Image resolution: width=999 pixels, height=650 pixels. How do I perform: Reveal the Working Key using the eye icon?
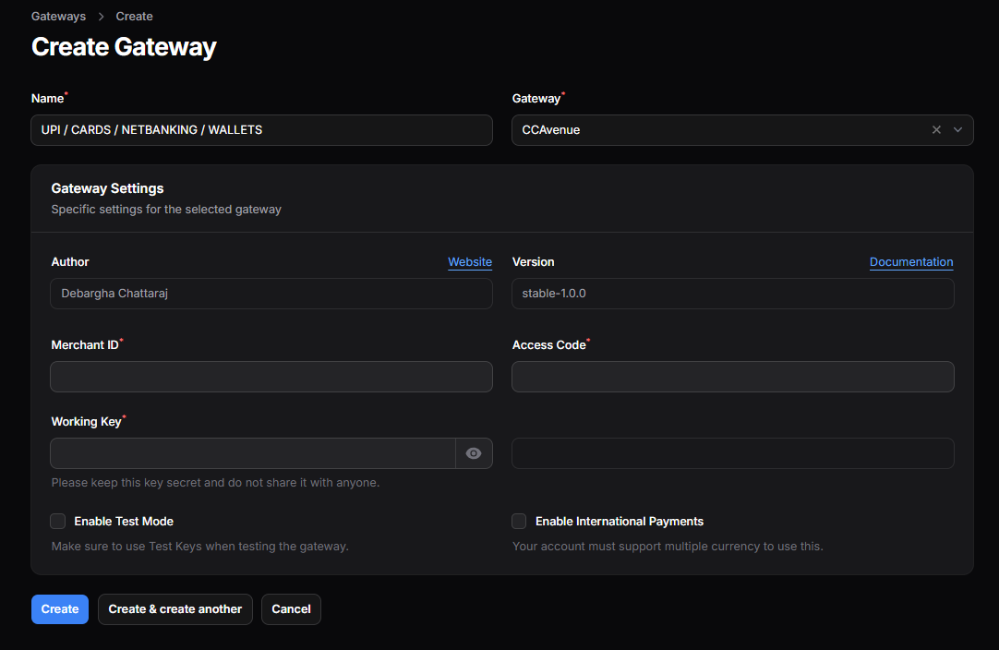tap(474, 453)
